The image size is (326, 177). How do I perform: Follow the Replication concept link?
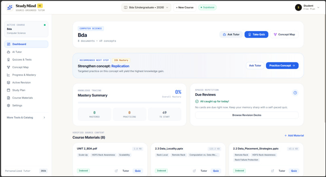click(x=120, y=66)
